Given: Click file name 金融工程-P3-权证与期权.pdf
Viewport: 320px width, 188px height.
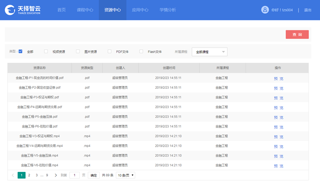Looking at the screenshot, I should click(x=39, y=97).
